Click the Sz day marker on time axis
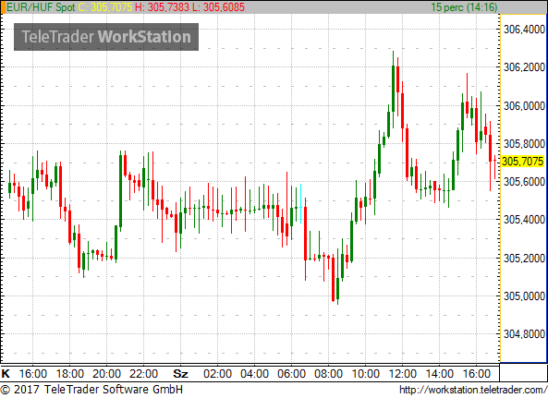Image resolution: width=548 pixels, height=398 pixels. point(181,374)
